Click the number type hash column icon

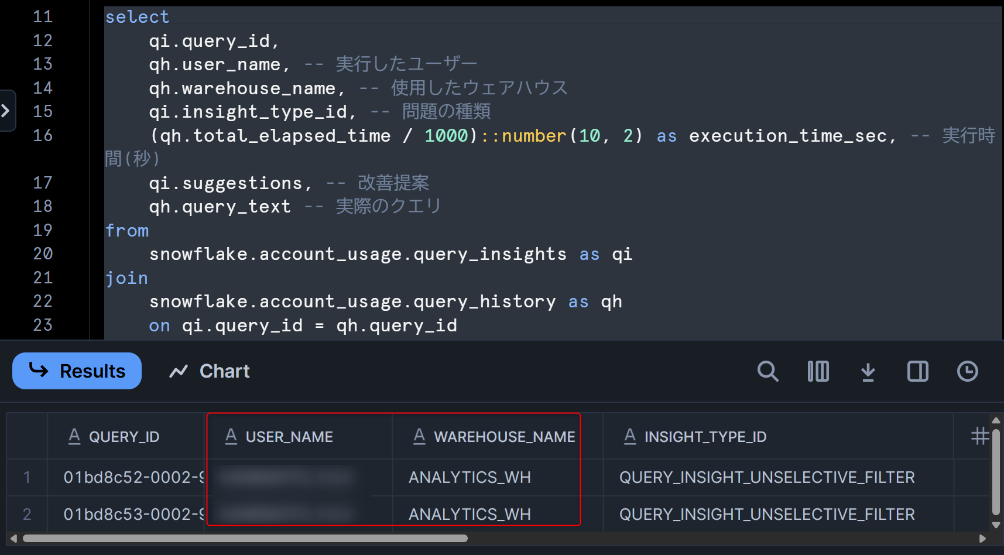[980, 436]
